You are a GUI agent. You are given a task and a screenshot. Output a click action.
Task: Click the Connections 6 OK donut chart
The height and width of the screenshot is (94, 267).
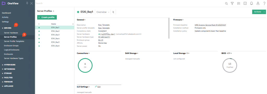coord(85,65)
